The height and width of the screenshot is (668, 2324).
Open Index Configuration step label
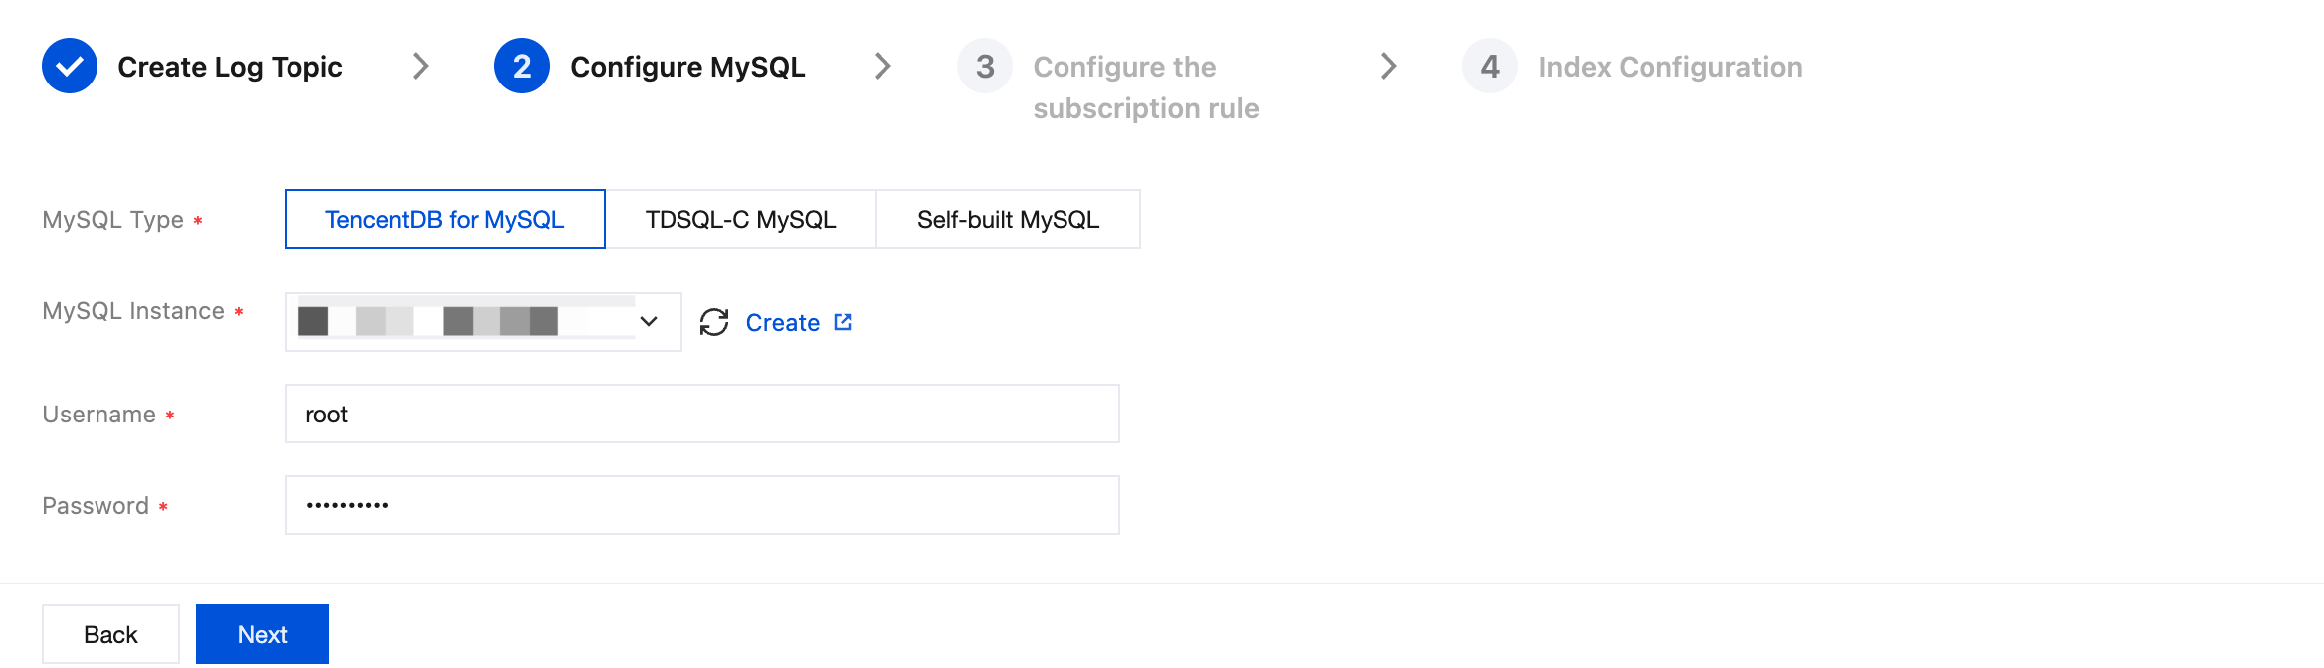click(1669, 67)
